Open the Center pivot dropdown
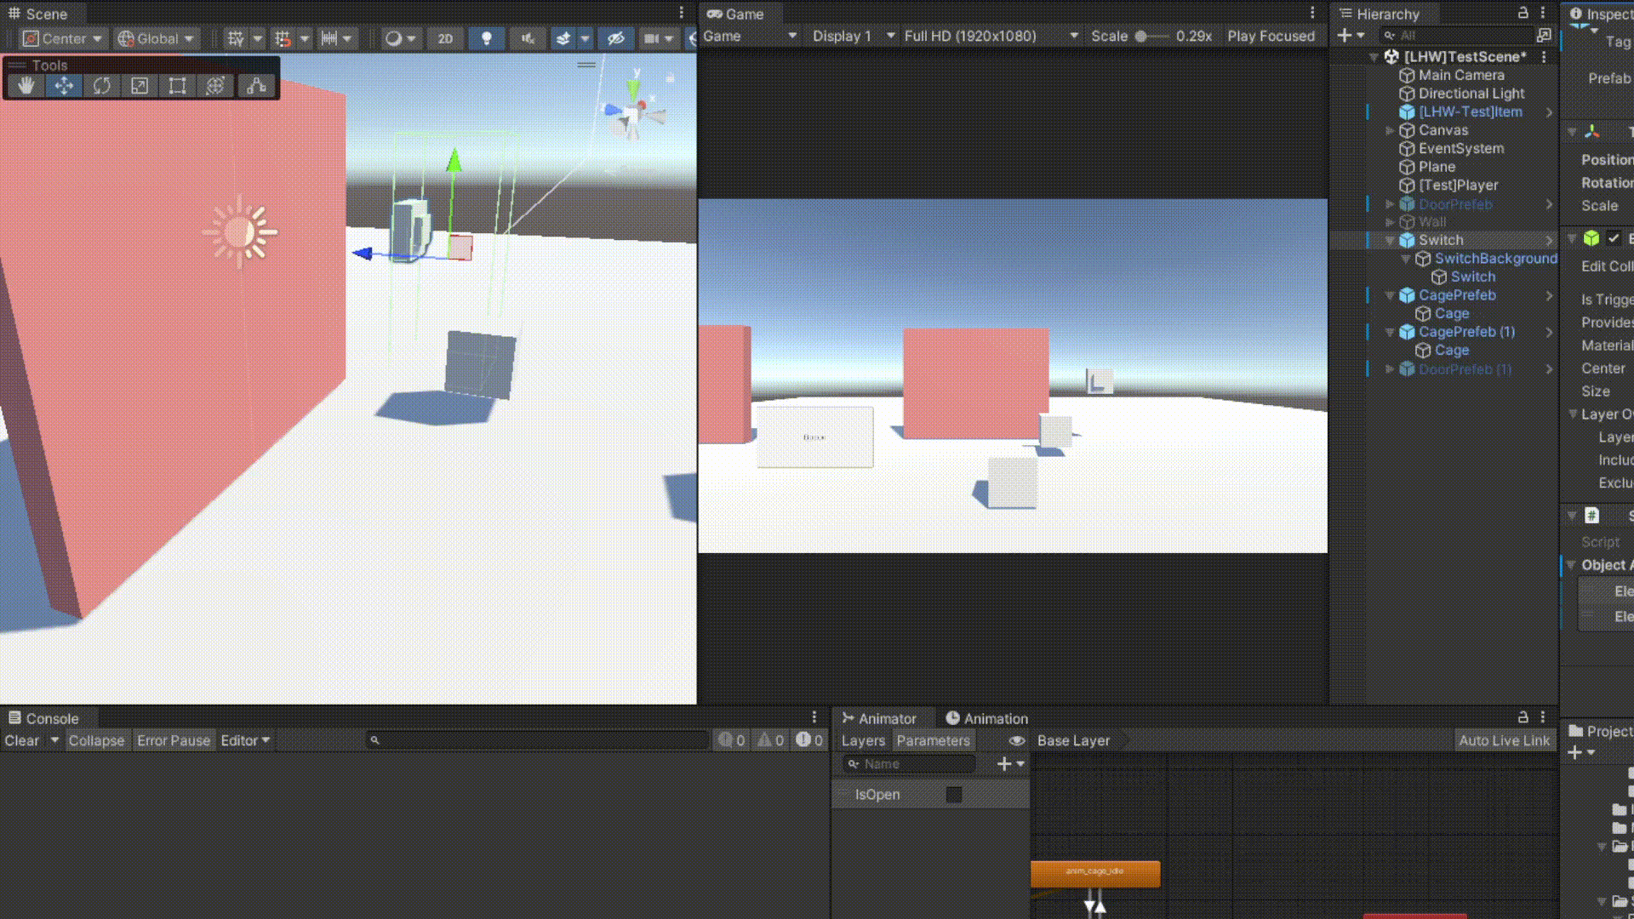 [x=63, y=38]
